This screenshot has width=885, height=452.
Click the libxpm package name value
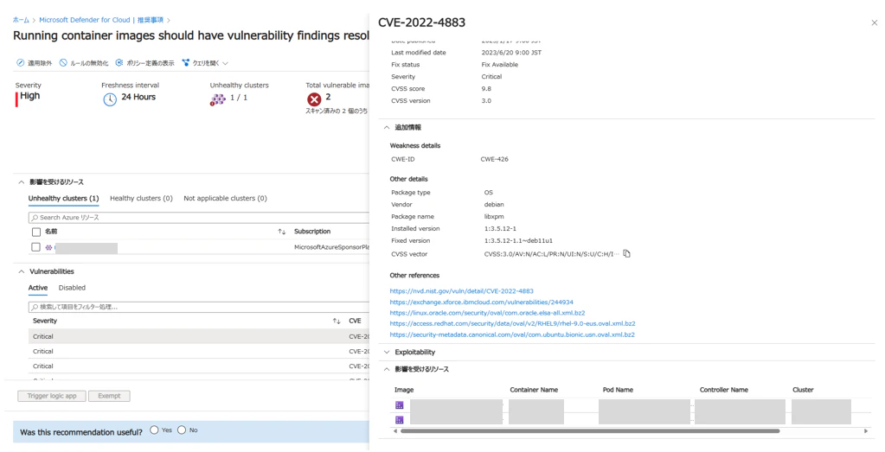click(x=494, y=217)
